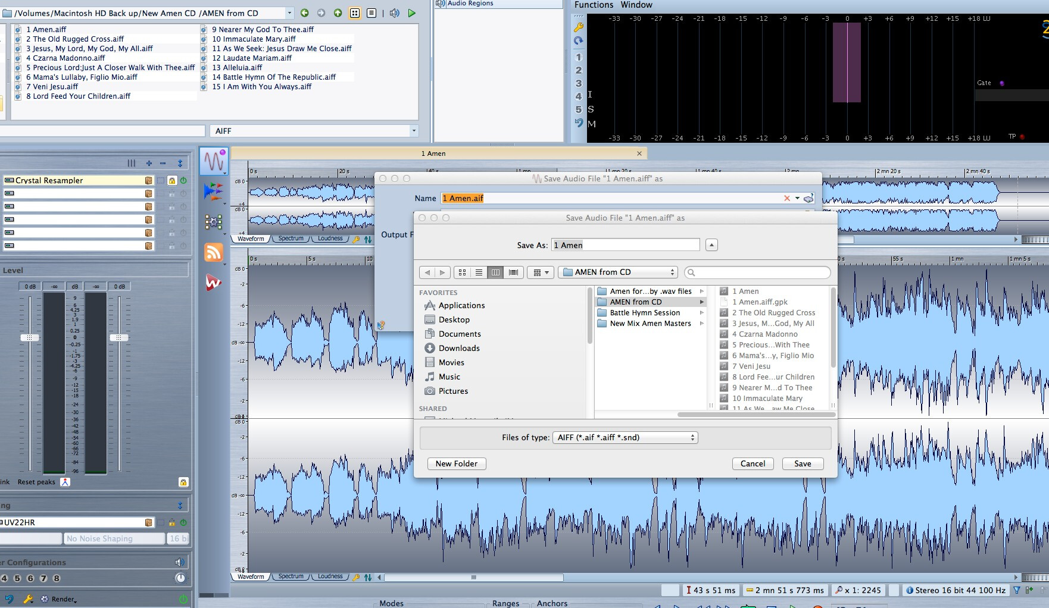
Task: Add an effect slot with the plus icon
Action: pos(149,163)
